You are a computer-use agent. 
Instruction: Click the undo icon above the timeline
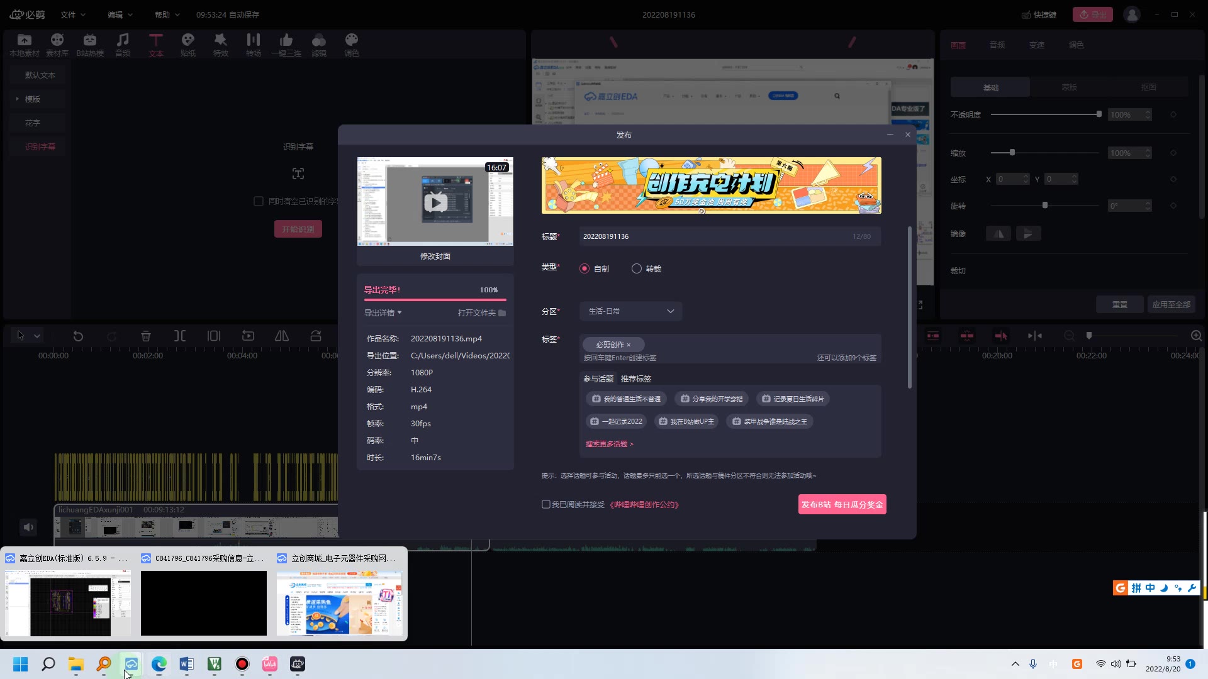[x=78, y=336]
